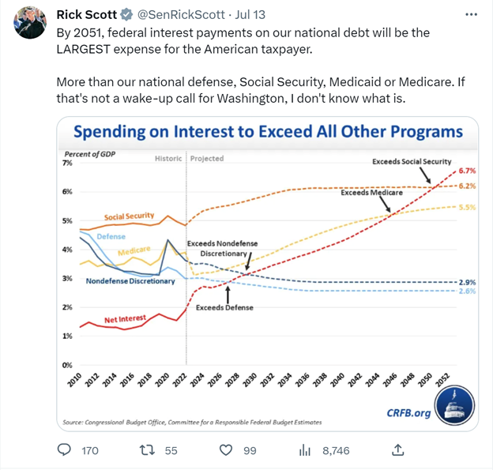Click the tweet text about 2051 interest payments

(x=243, y=41)
